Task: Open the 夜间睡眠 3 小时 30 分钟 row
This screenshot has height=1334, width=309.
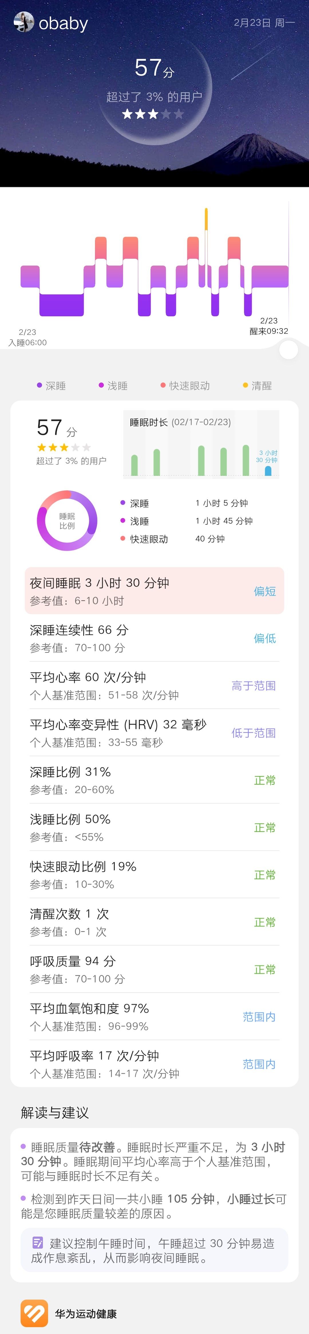Action: tap(154, 591)
